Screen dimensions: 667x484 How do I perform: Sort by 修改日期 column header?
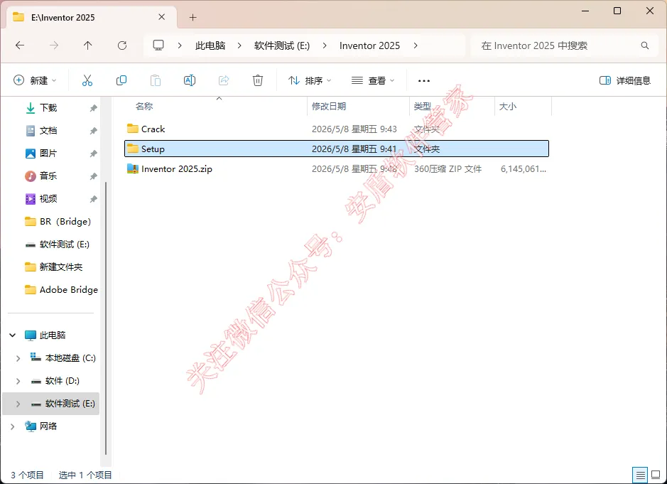coord(329,106)
